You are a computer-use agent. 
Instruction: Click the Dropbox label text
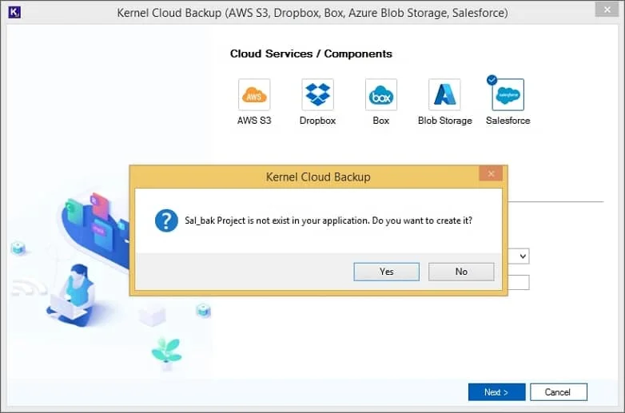click(317, 121)
